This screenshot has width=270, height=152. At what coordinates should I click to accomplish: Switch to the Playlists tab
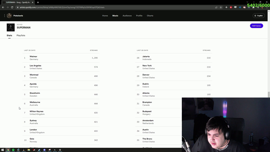point(21,35)
